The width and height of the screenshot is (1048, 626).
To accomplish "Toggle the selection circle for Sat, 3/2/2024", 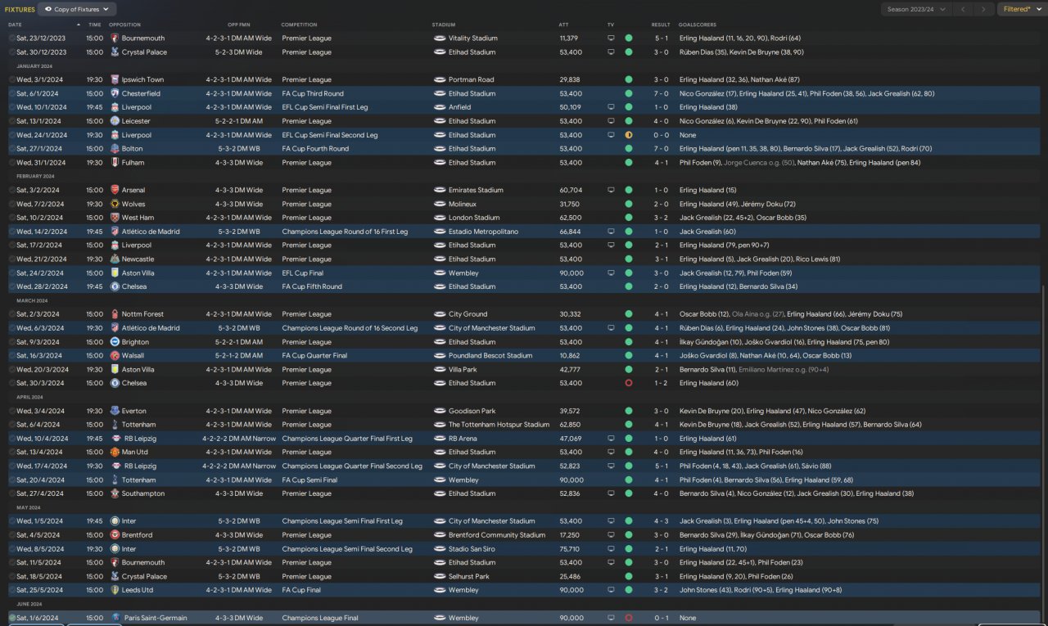I will [12, 191].
